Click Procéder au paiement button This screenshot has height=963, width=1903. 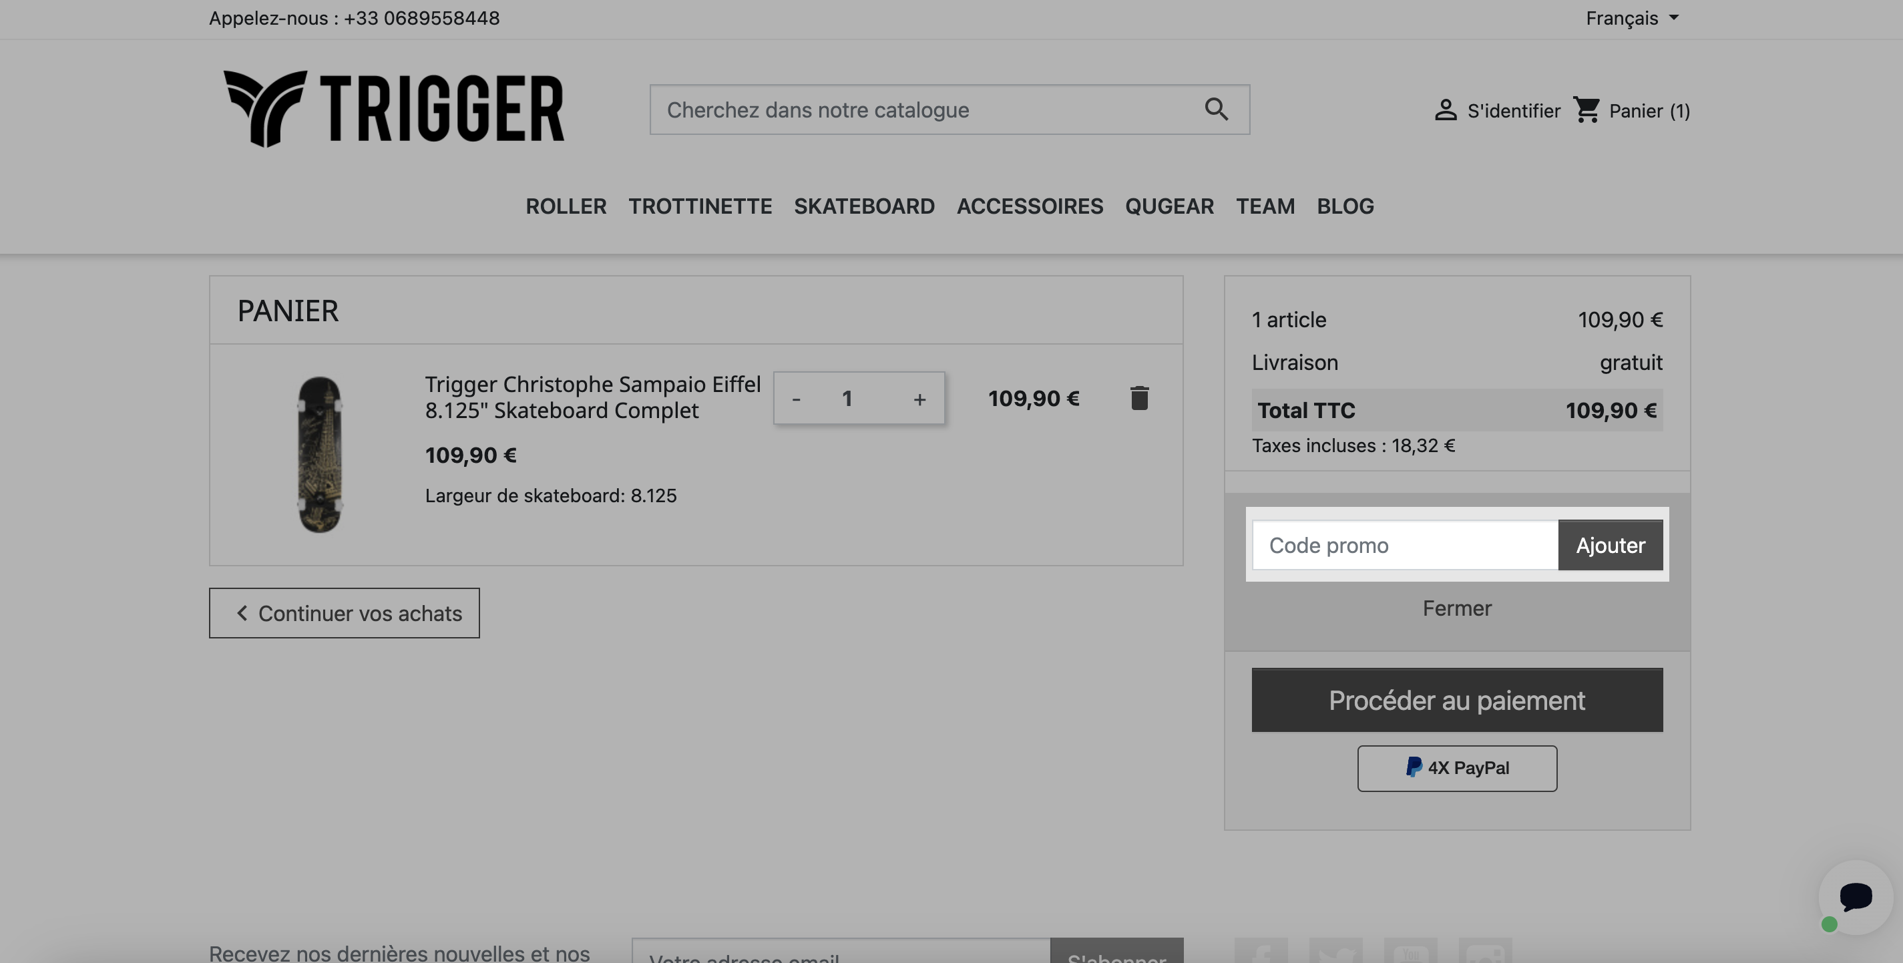tap(1457, 700)
